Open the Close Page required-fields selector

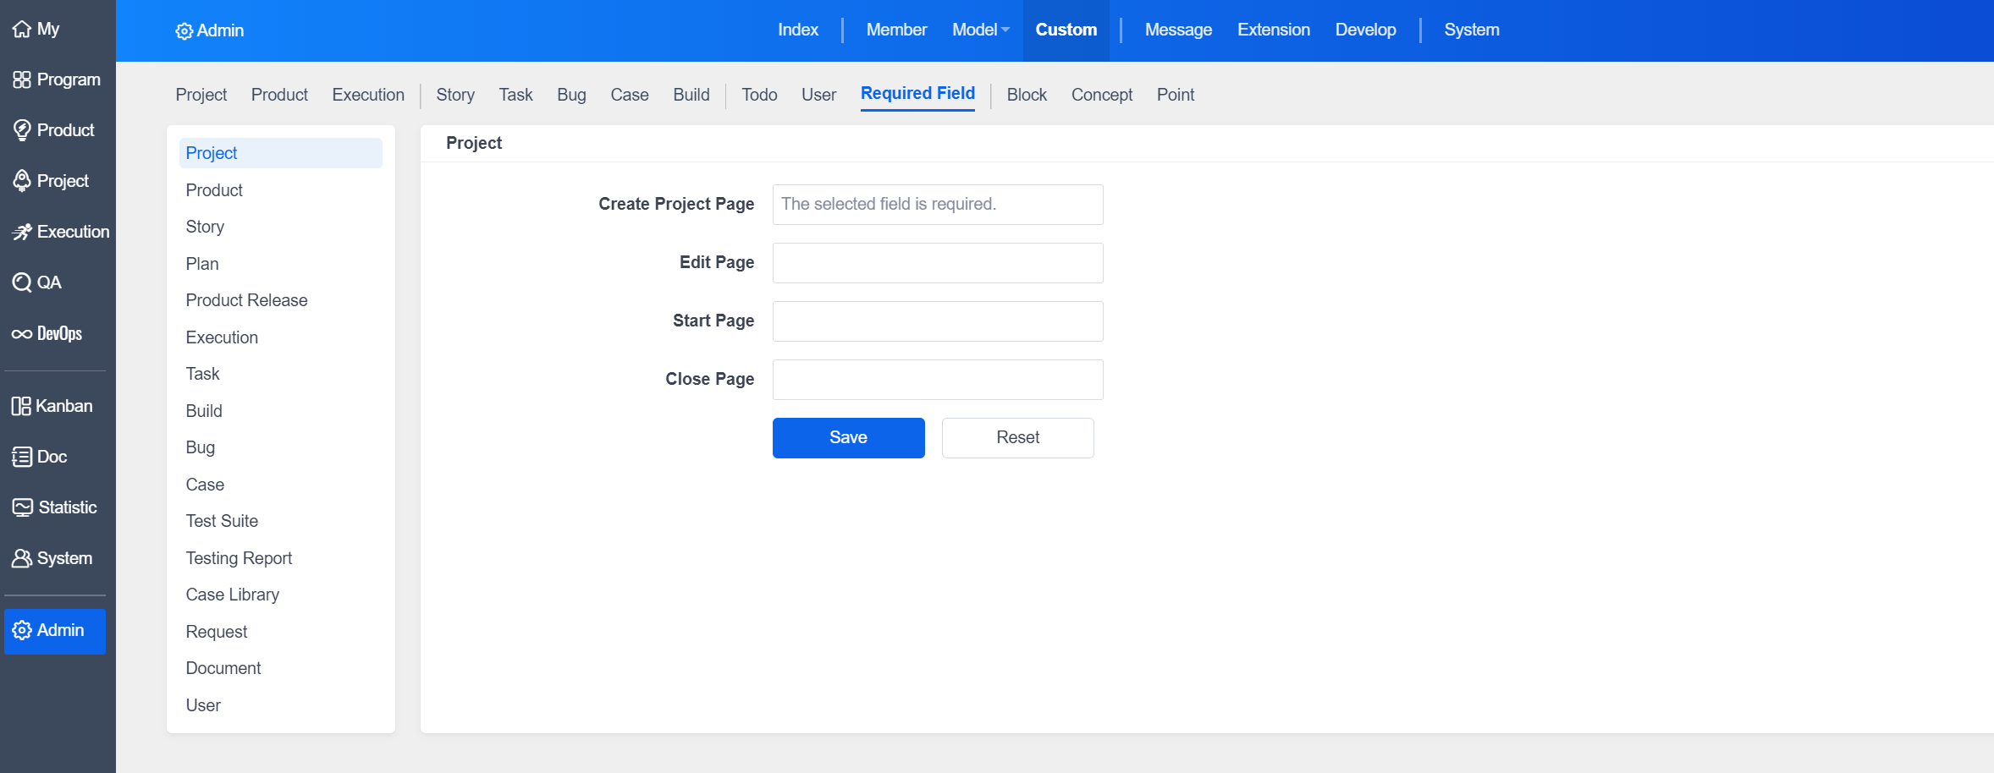tap(937, 380)
